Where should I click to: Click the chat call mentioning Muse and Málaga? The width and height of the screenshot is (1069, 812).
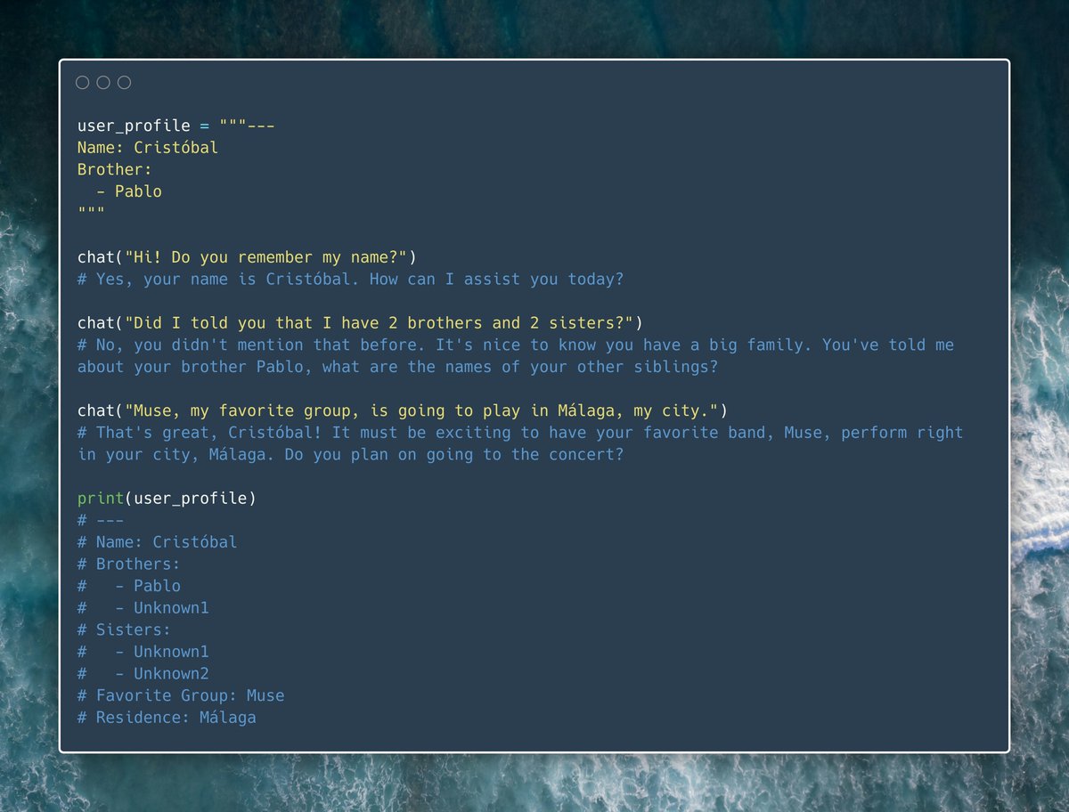click(x=403, y=410)
